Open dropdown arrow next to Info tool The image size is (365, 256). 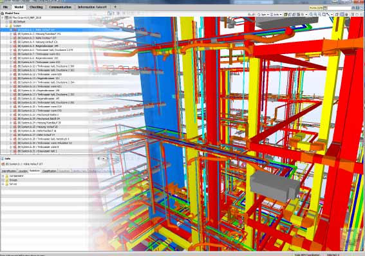(x=281, y=14)
